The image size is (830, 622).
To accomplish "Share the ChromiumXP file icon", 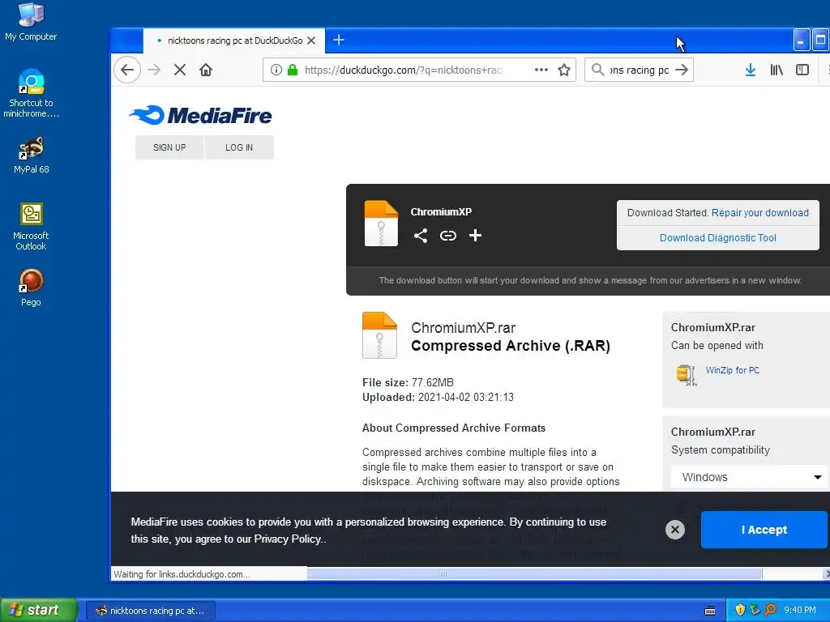I will click(421, 236).
